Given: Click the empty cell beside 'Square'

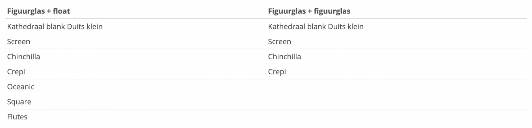Looking at the screenshot, I should [x=396, y=102].
